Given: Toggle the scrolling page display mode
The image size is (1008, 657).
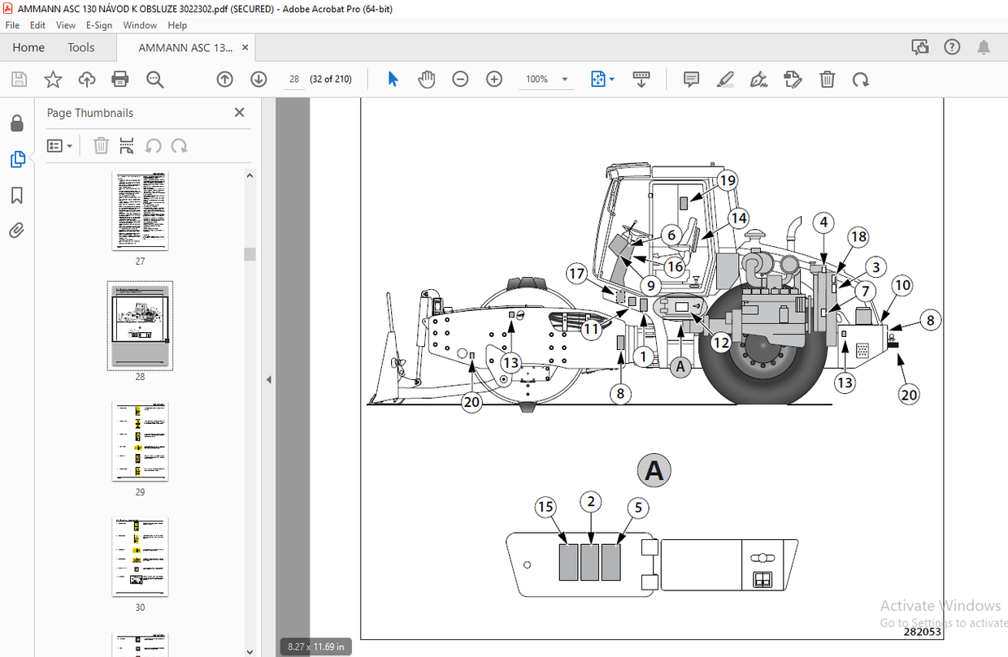Looking at the screenshot, I should coord(641,79).
